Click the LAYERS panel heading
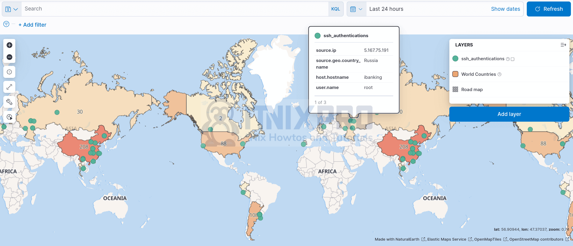The width and height of the screenshot is (573, 246). [x=464, y=45]
